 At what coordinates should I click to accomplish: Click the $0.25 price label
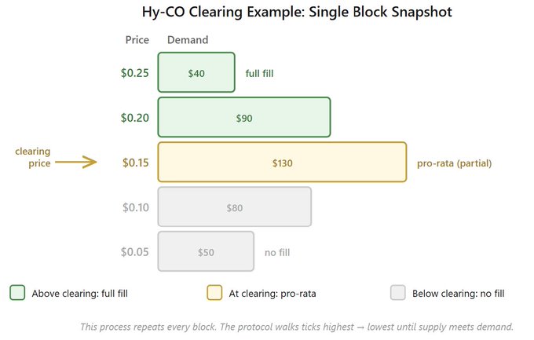click(x=134, y=73)
